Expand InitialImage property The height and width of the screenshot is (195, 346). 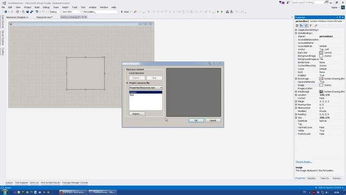[x=296, y=92]
